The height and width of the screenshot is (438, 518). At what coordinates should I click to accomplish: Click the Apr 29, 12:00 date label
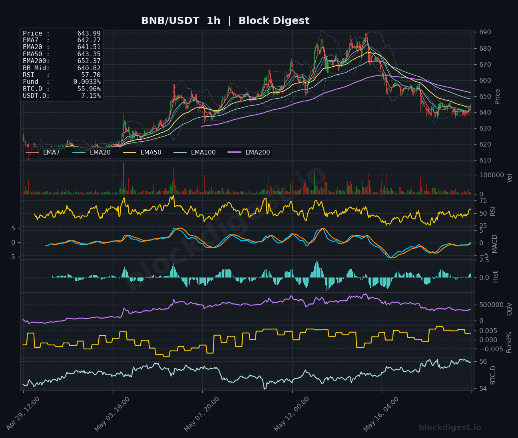pyautogui.click(x=23, y=414)
